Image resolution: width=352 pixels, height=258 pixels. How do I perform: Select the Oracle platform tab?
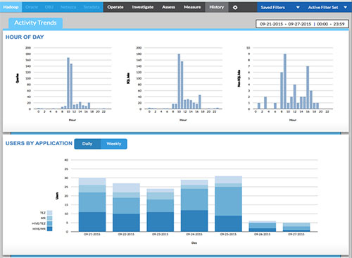pyautogui.click(x=32, y=7)
